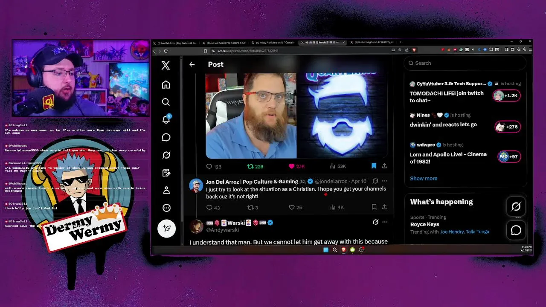Switch to Kocho Dragon tab
This screenshot has width=546, height=307.
372,42
